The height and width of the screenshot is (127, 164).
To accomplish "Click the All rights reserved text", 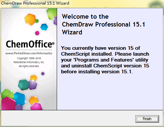I will [x=29, y=66].
